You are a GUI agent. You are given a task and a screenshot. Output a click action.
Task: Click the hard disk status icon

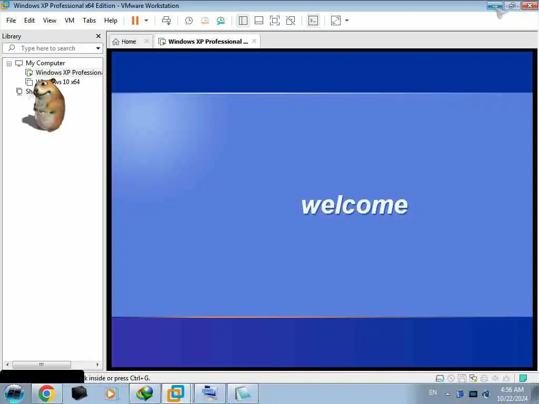pos(440,379)
